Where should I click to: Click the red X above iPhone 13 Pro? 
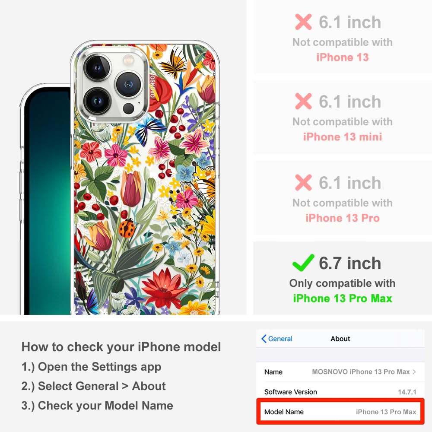(303, 182)
